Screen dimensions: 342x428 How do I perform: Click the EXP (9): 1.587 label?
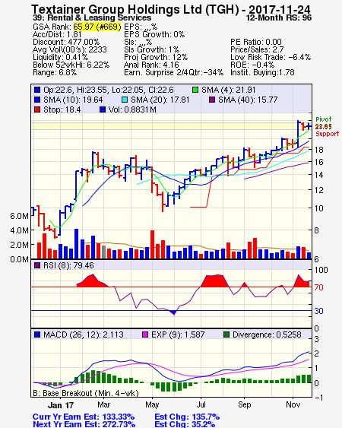pyautogui.click(x=178, y=334)
